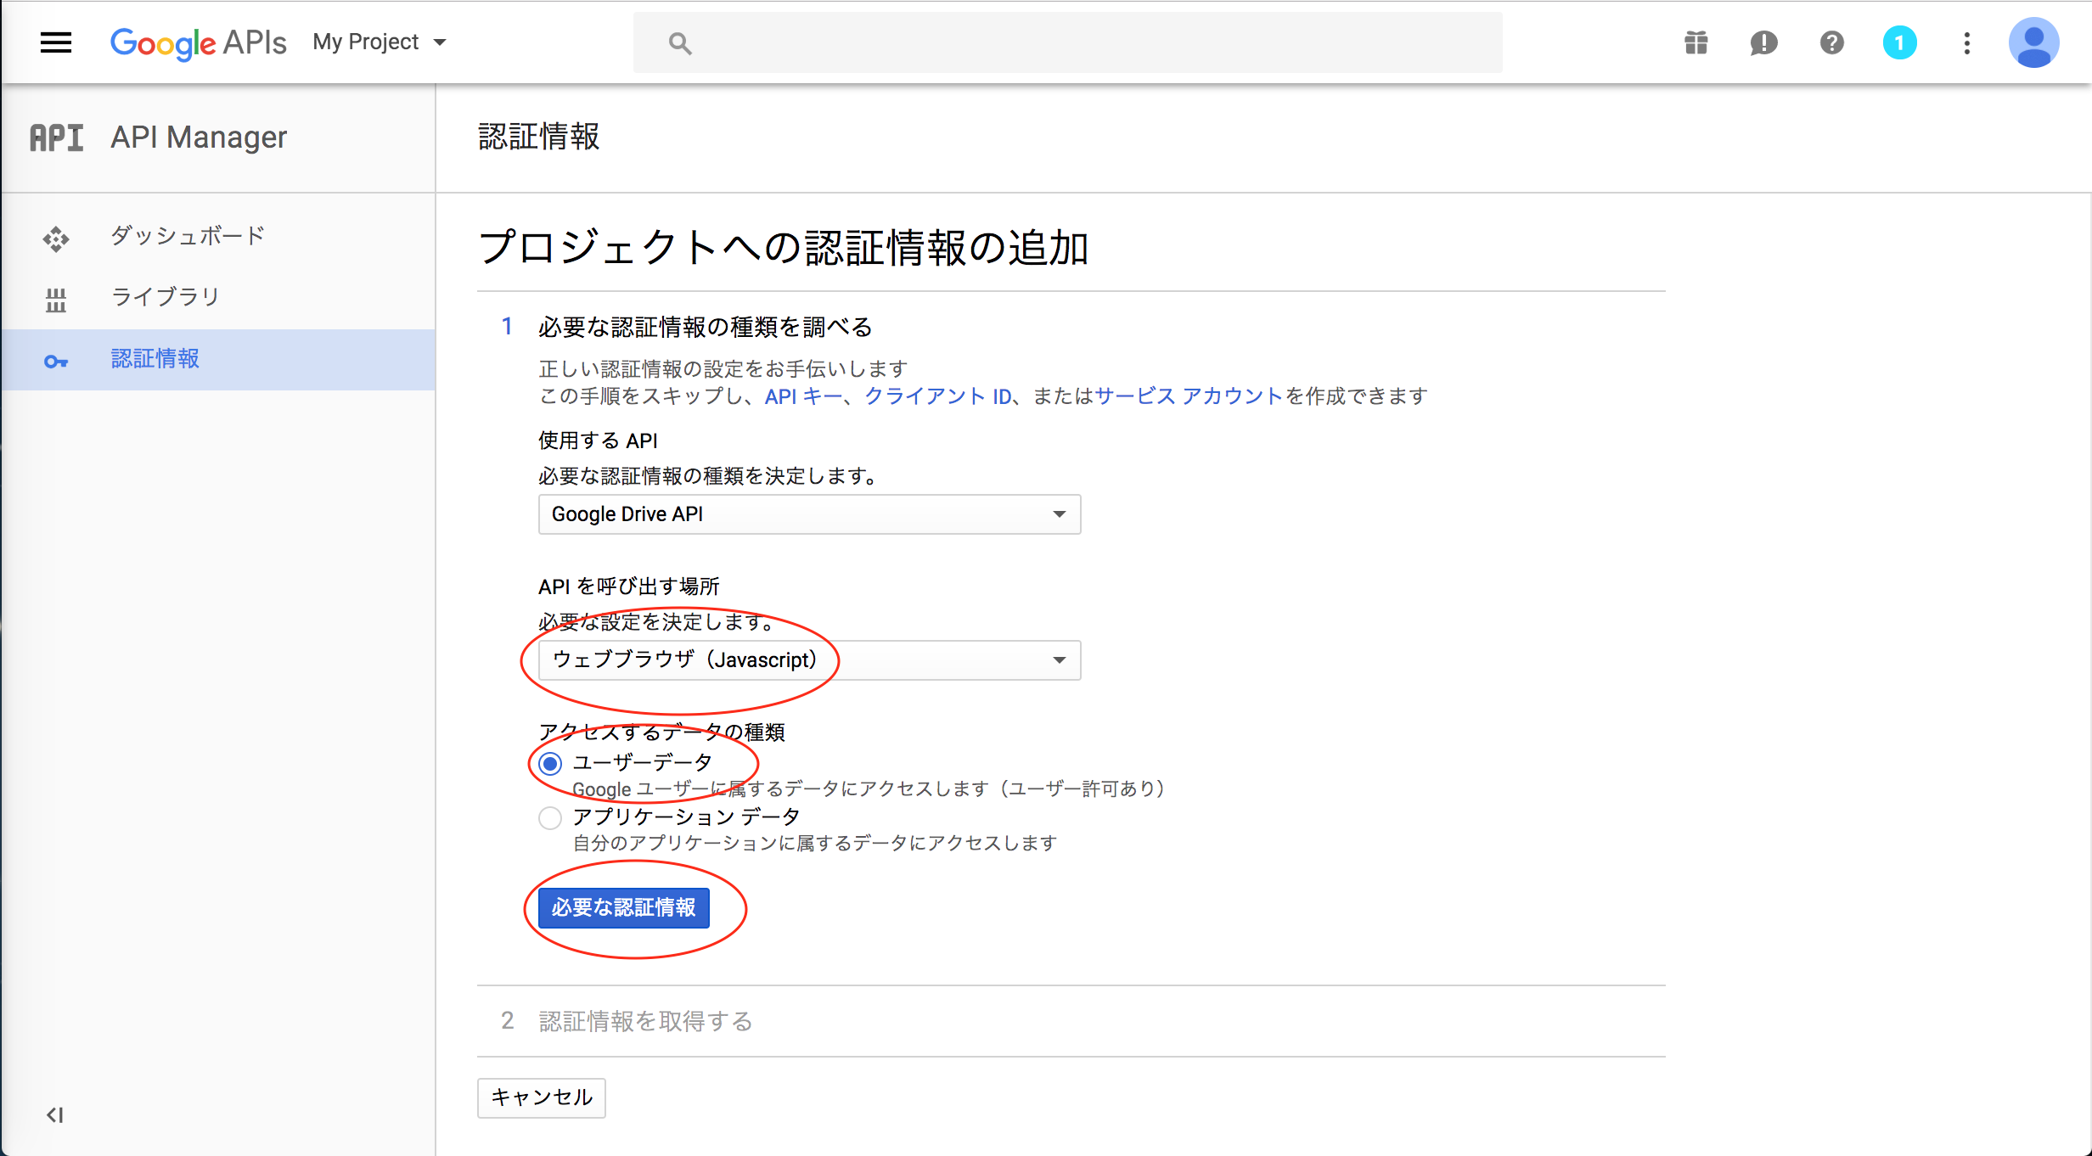
Task: Open the help icon
Action: click(1831, 42)
